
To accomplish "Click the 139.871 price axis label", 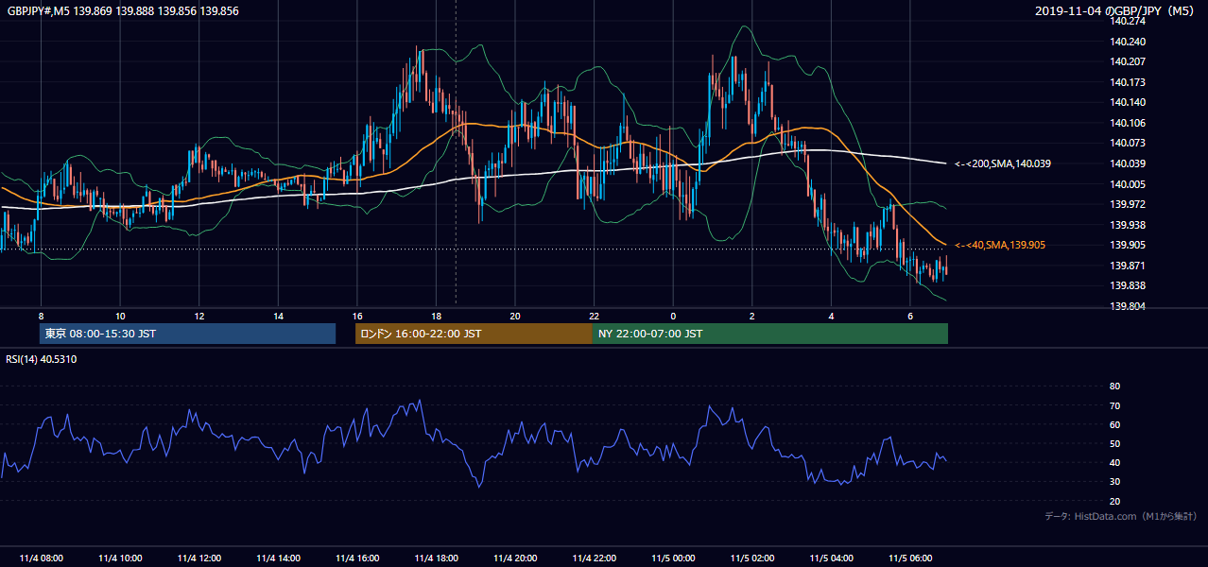I will tap(1128, 266).
